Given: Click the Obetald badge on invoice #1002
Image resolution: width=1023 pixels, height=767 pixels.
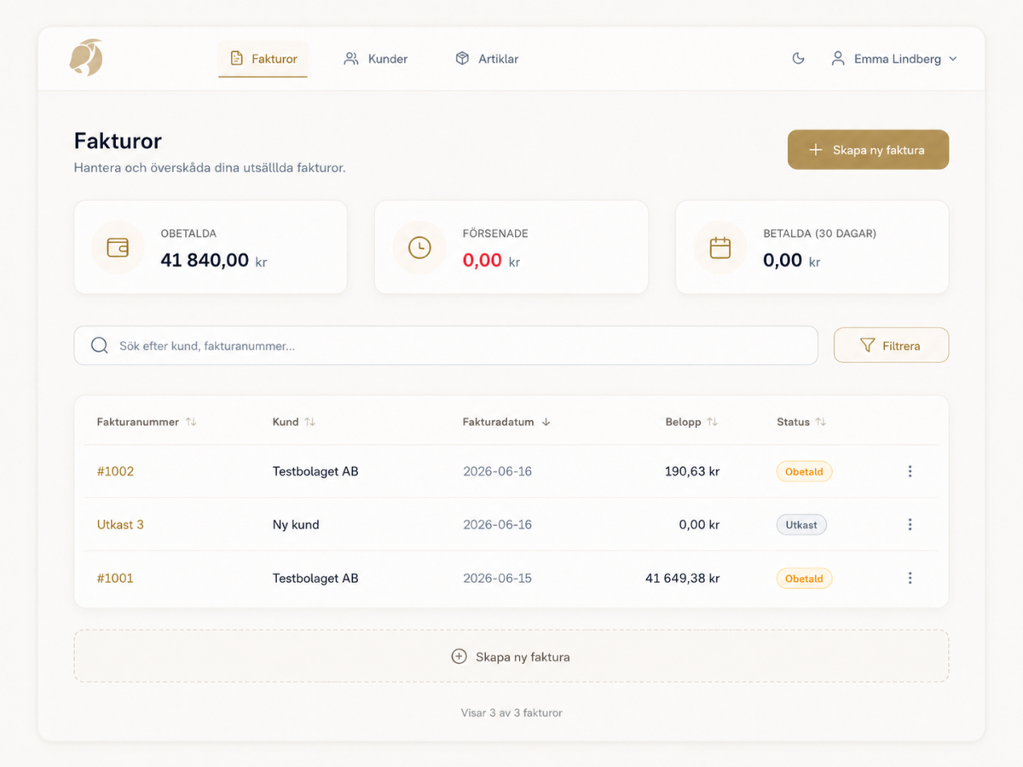Looking at the screenshot, I should point(804,471).
